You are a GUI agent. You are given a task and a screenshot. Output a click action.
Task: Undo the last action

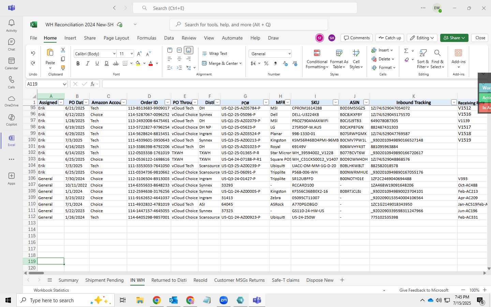pyautogui.click(x=33, y=53)
